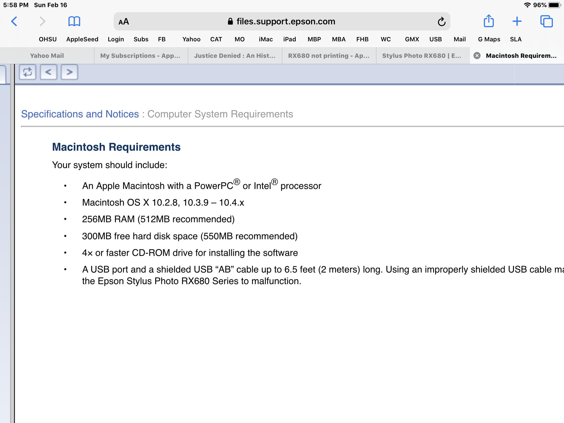Screen dimensions: 564x423
Task: Add a new tab with the plus icon
Action: (517, 21)
